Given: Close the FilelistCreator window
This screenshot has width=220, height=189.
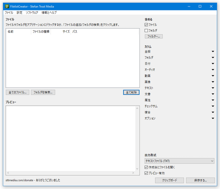Looking at the screenshot, I should click(x=211, y=6).
